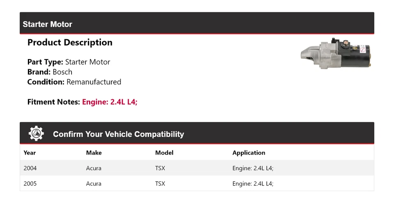Click the Year column header
Image resolution: width=394 pixels, height=212 pixels.
tap(30, 153)
